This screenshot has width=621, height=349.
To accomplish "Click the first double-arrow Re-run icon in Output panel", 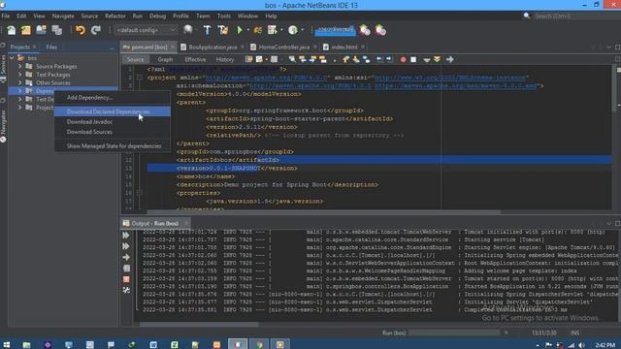I will coord(126,235).
